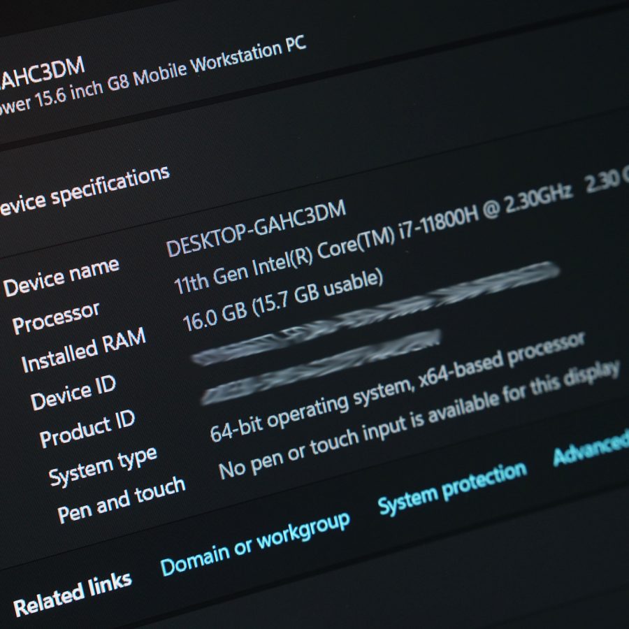This screenshot has width=629, height=629.
Task: Click the Related links label
Action: point(72,595)
